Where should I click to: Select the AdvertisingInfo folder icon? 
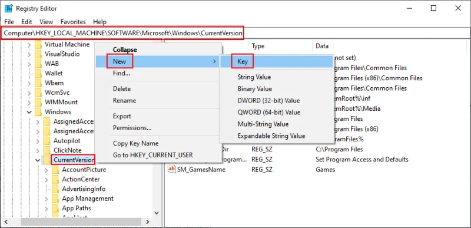click(55, 189)
